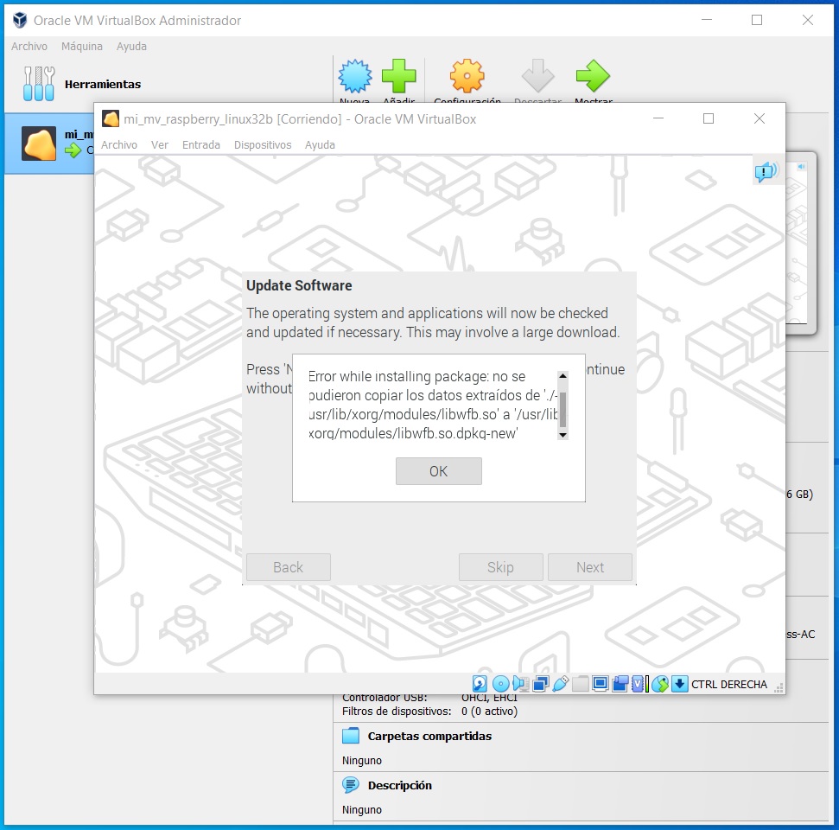Image resolution: width=839 pixels, height=830 pixels.
Task: Click the Añadir green plus toolbar icon
Action: click(399, 76)
